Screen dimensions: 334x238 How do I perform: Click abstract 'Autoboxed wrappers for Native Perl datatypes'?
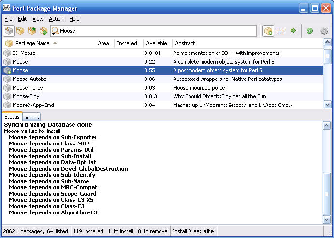228,79
